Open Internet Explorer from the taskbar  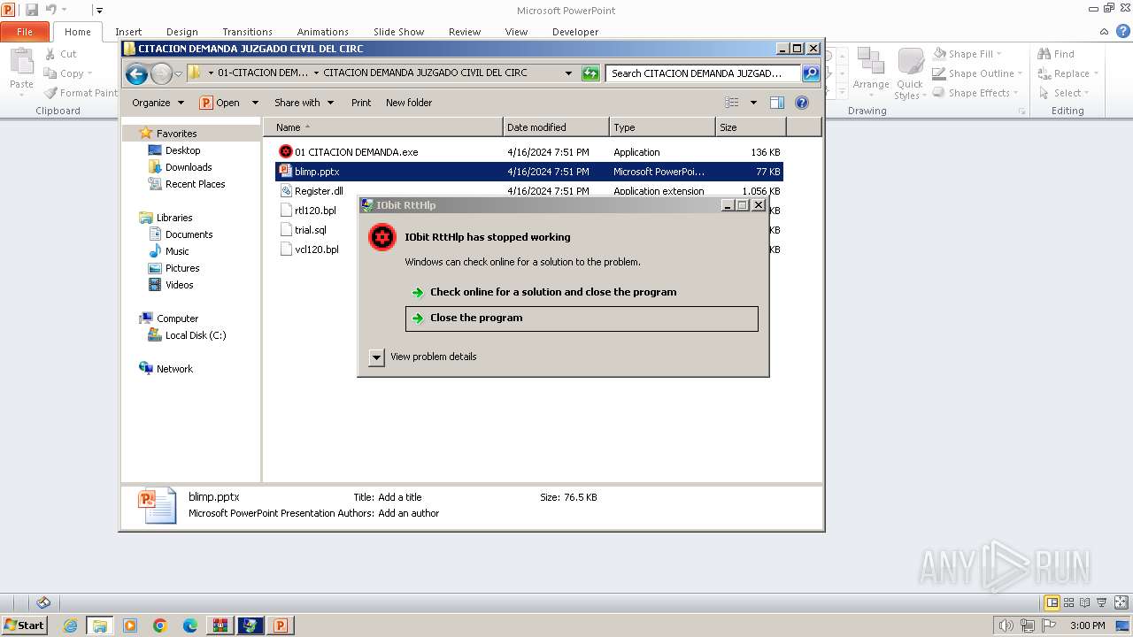click(x=70, y=625)
